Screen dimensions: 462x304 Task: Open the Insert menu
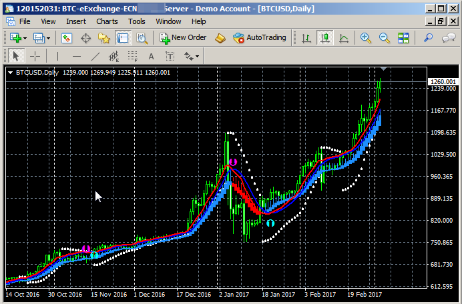76,21
